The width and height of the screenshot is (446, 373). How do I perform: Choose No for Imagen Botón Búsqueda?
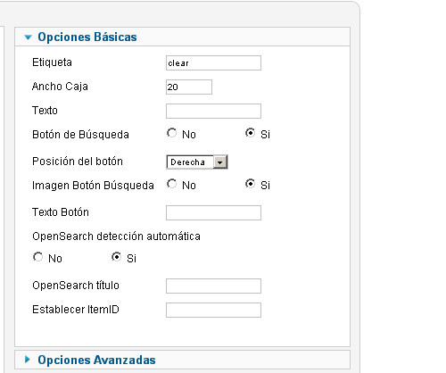[x=171, y=184]
